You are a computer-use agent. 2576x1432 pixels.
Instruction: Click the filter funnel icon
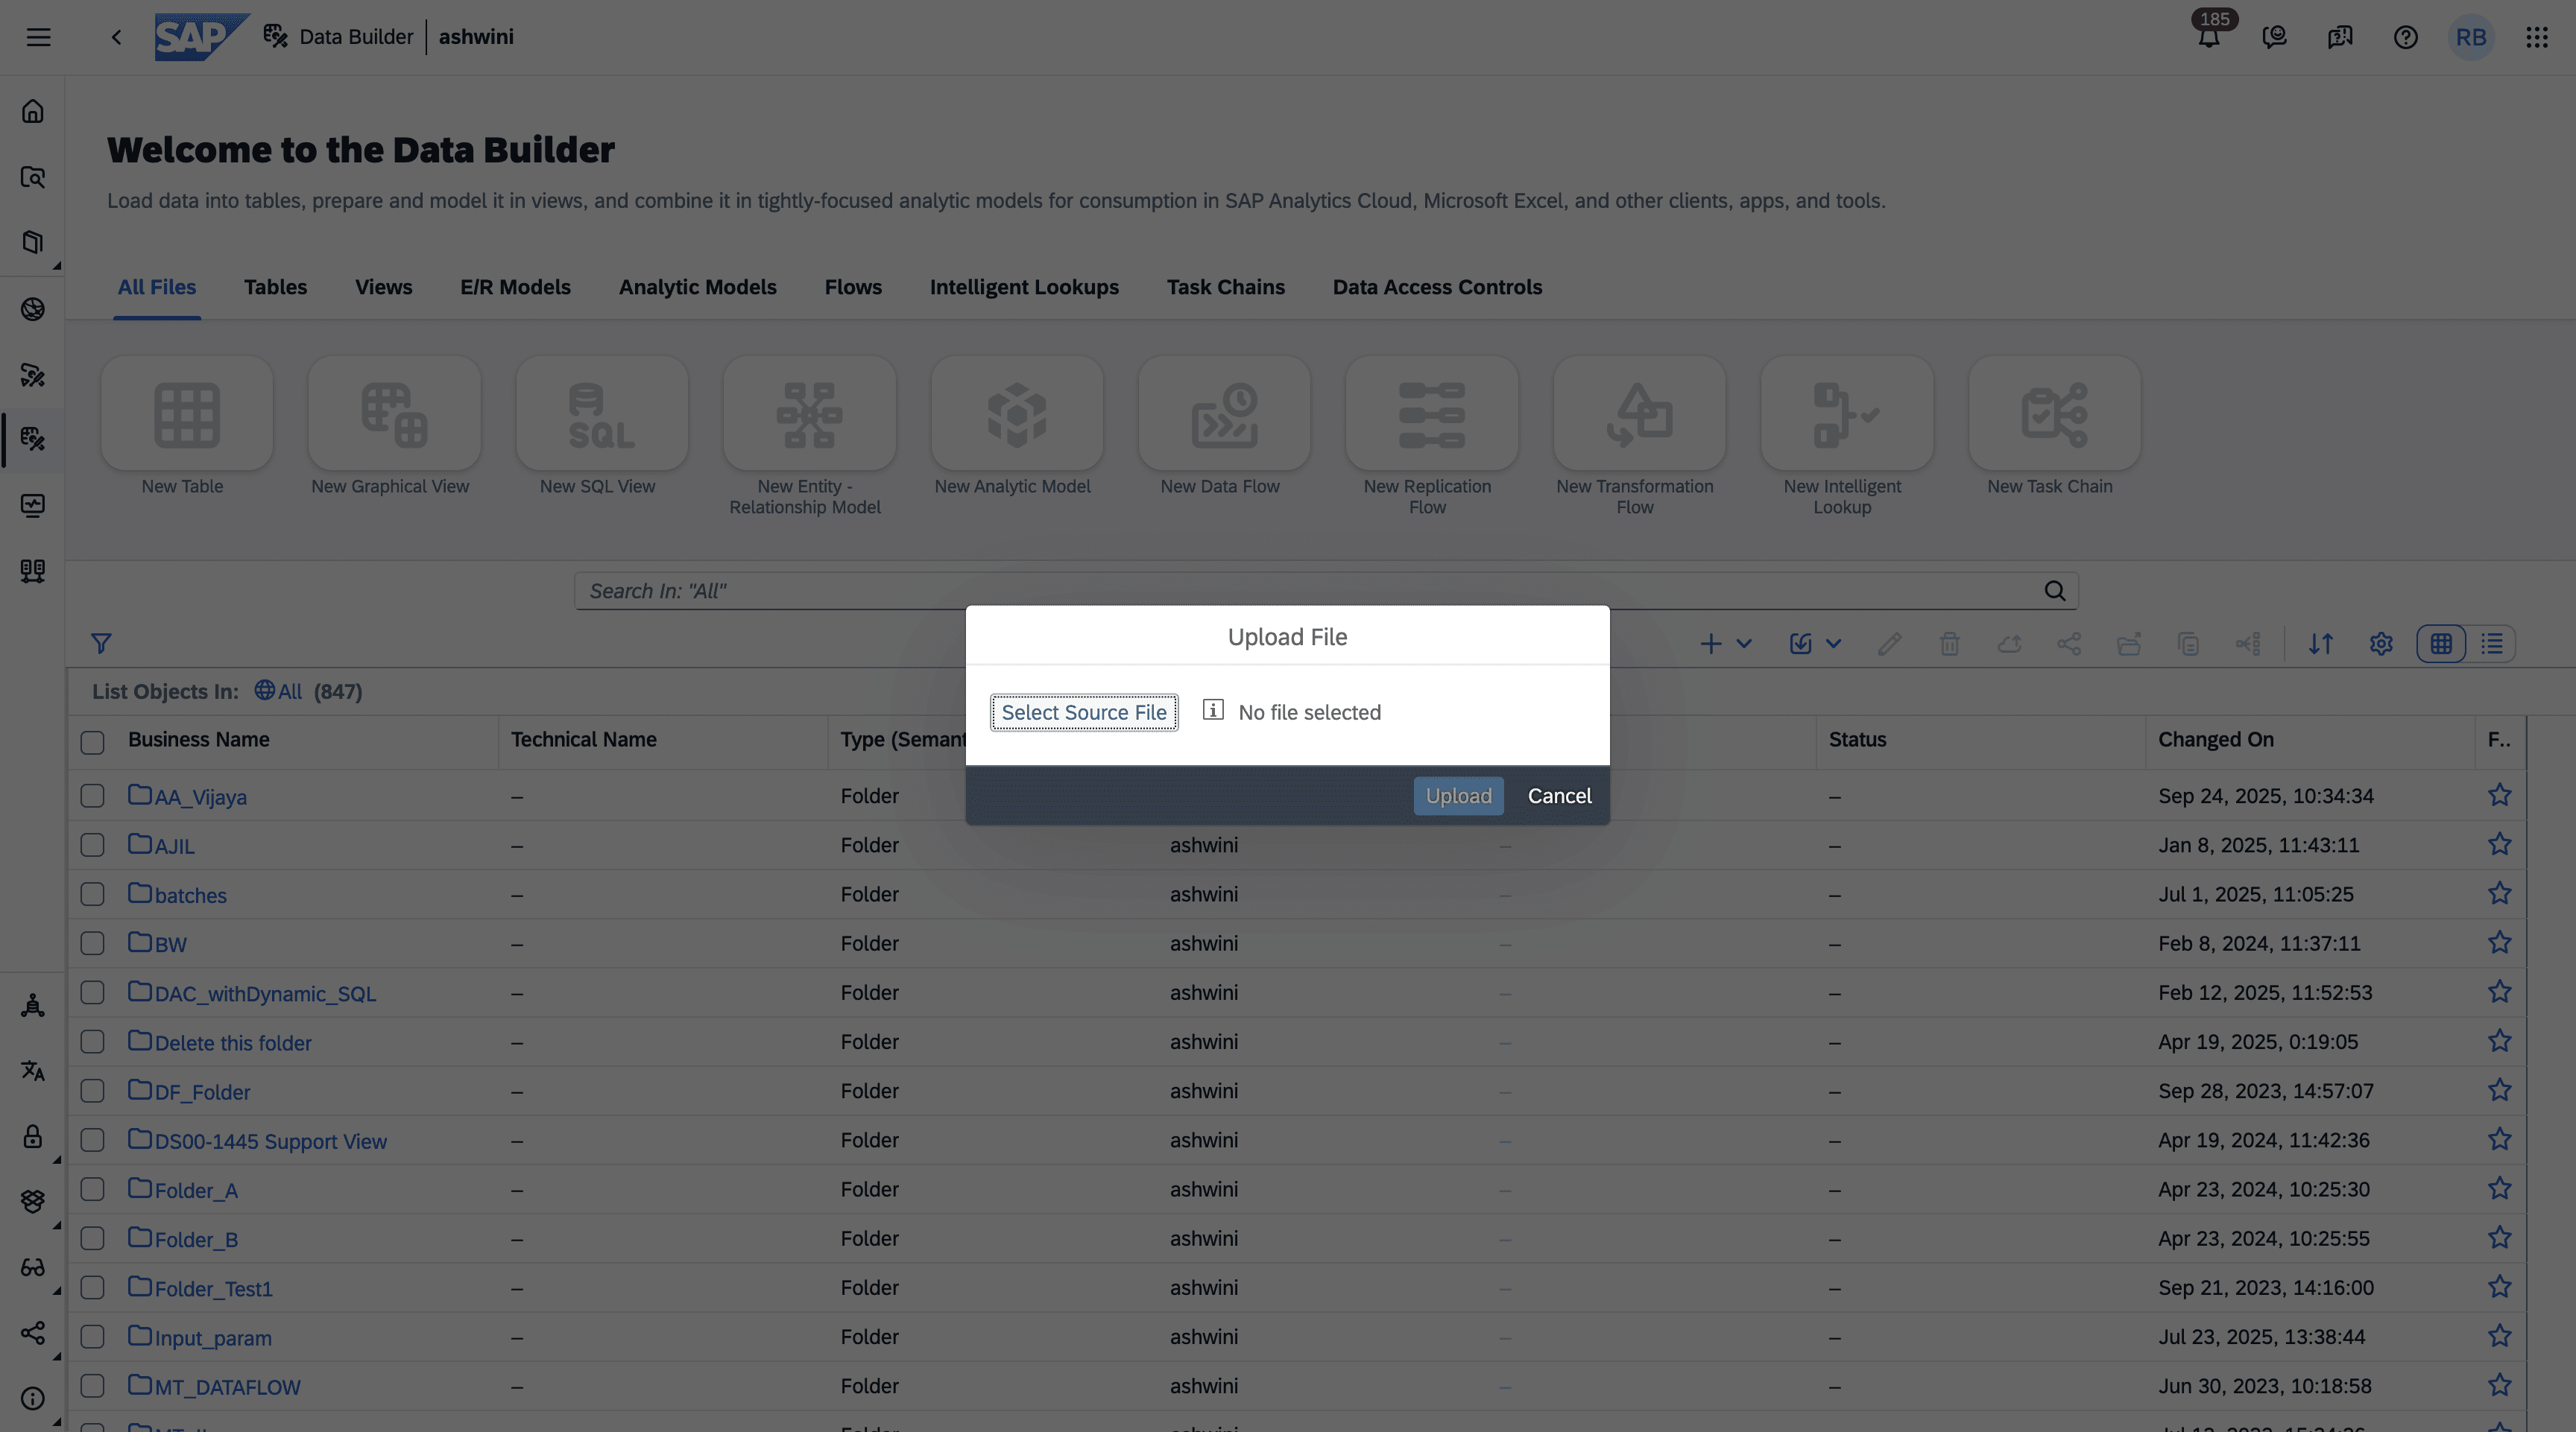[101, 644]
